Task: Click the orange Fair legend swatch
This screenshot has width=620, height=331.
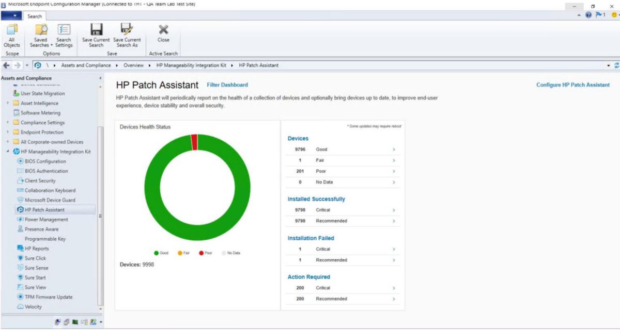Action: 180,253
